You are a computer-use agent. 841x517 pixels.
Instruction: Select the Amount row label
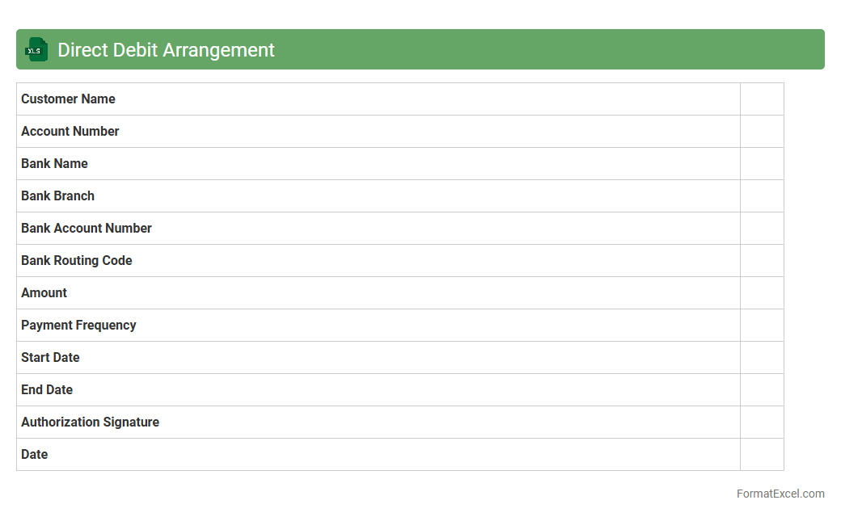(x=44, y=293)
